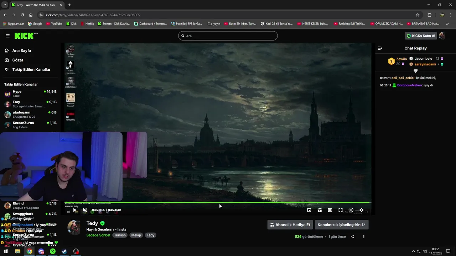Go back in the browser
The height and width of the screenshot is (256, 456).
pyautogui.click(x=5, y=15)
